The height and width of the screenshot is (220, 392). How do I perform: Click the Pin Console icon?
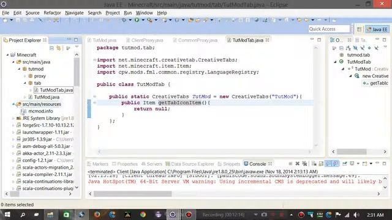[345, 164]
